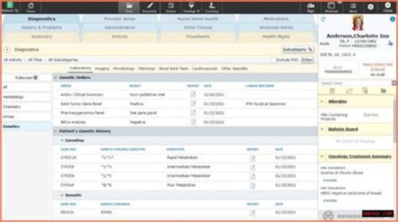Click the Filter button

coord(306,59)
